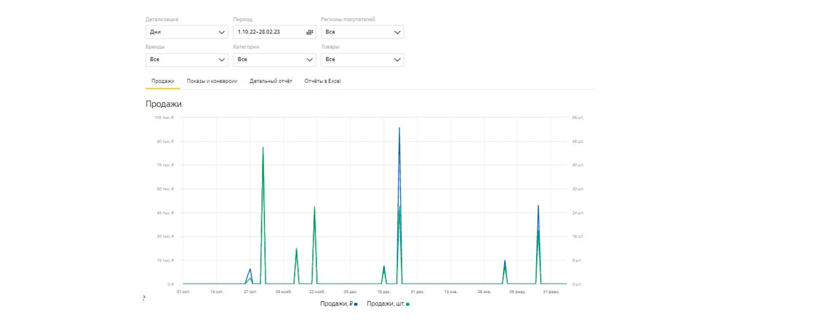
Task: Expand the Регионы покупателей dropdown
Action: click(362, 32)
